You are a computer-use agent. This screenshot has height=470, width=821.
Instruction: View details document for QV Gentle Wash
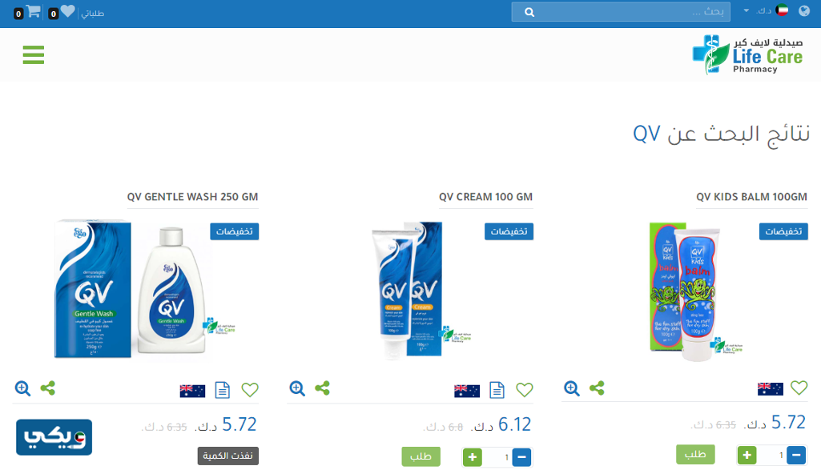(223, 390)
